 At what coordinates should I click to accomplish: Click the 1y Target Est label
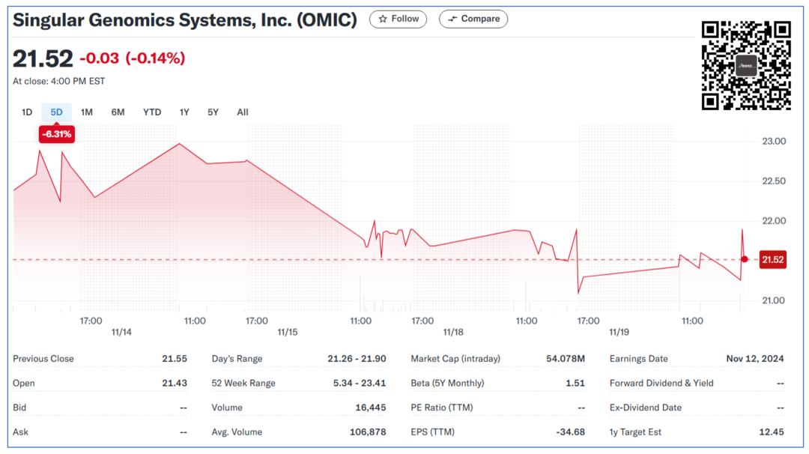coord(635,432)
